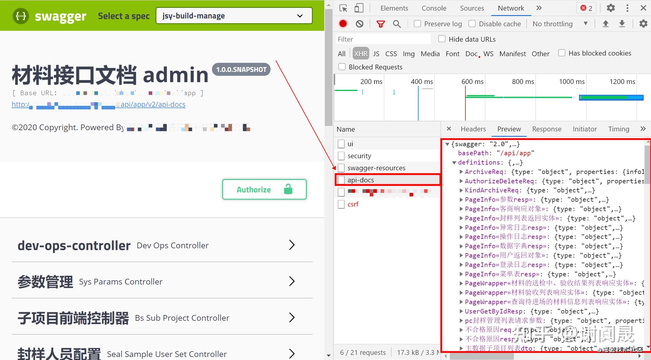Viewport: 651px width, 360px height.
Task: Open network search magnifier icon
Action: 397,24
